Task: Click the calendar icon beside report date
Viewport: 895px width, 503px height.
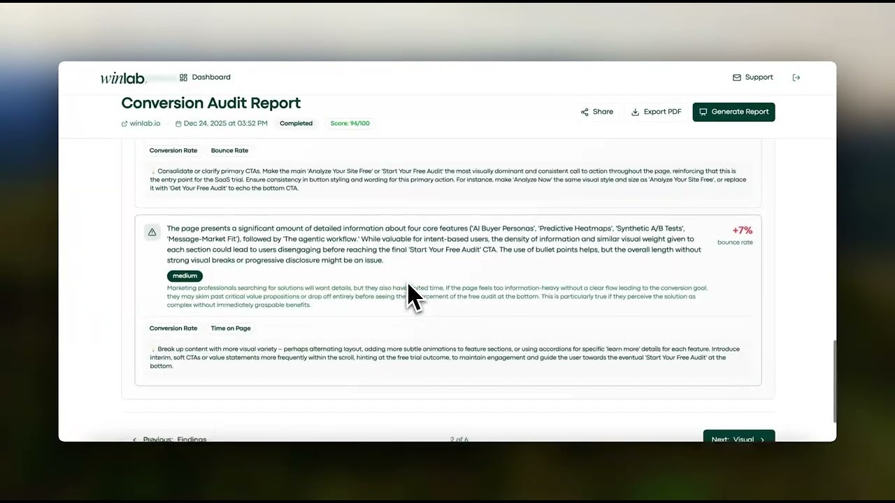Action: 178,124
